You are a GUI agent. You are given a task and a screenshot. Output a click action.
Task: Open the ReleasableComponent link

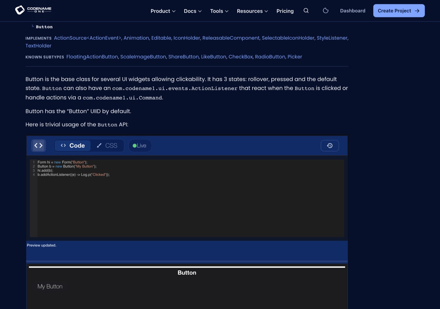click(231, 38)
